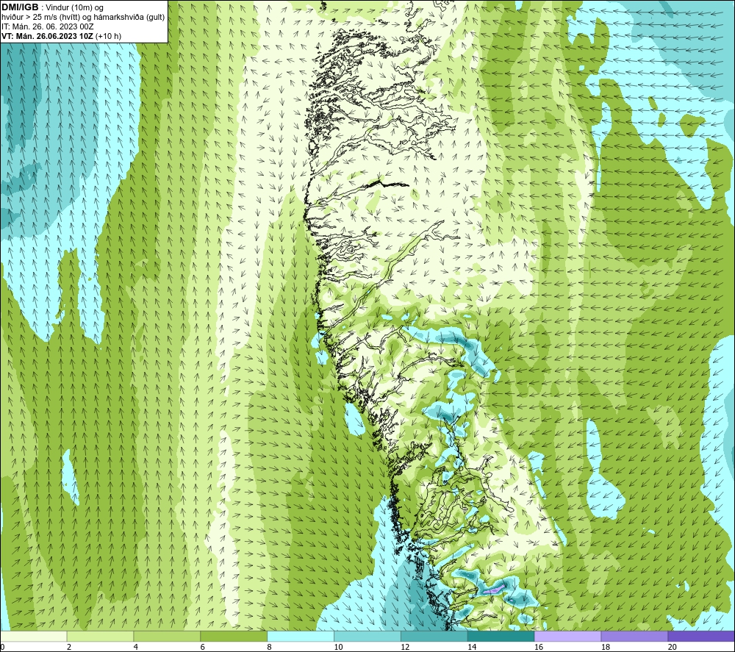Click the 0–2 m/s palest color swatch
The width and height of the screenshot is (735, 652).
tap(34, 636)
